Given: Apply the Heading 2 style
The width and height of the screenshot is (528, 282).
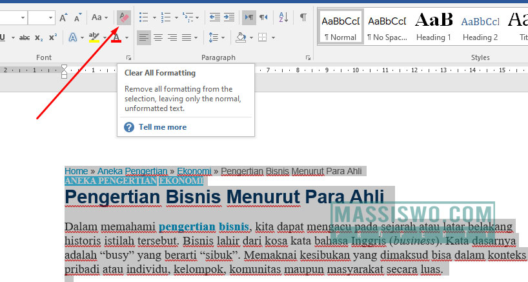Looking at the screenshot, I should pos(480,28).
